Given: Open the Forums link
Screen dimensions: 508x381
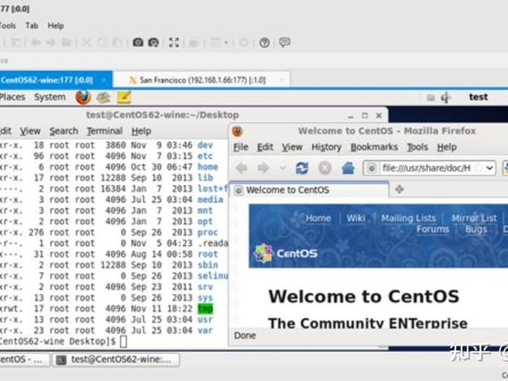Looking at the screenshot, I should (433, 229).
